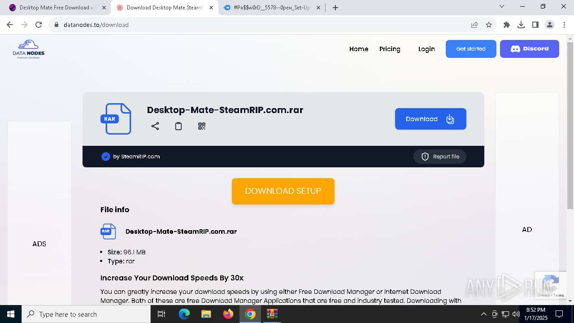This screenshot has width=574, height=323.
Task: Click the Discord button
Action: pos(530,49)
